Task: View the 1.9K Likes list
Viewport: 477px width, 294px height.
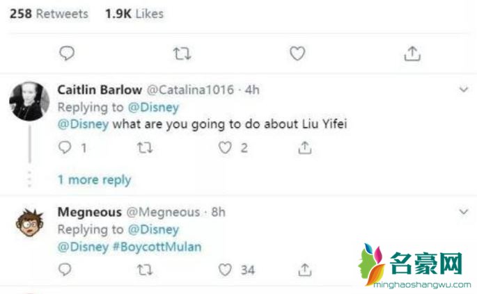Action: pyautogui.click(x=134, y=13)
